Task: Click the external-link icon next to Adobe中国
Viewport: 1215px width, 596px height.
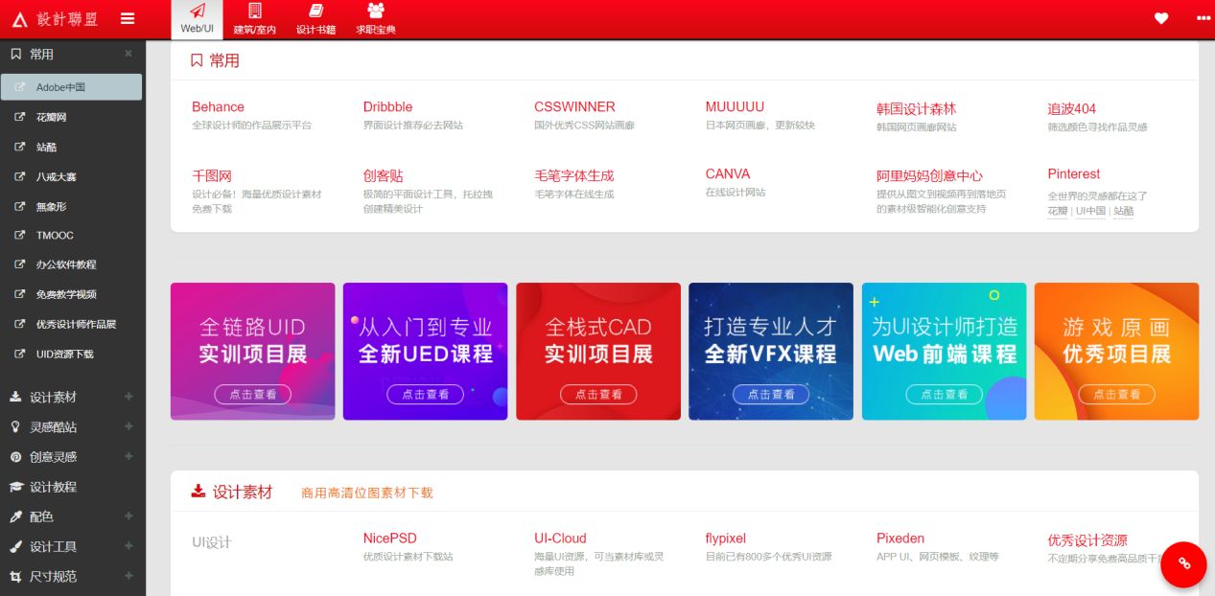Action: [x=21, y=86]
